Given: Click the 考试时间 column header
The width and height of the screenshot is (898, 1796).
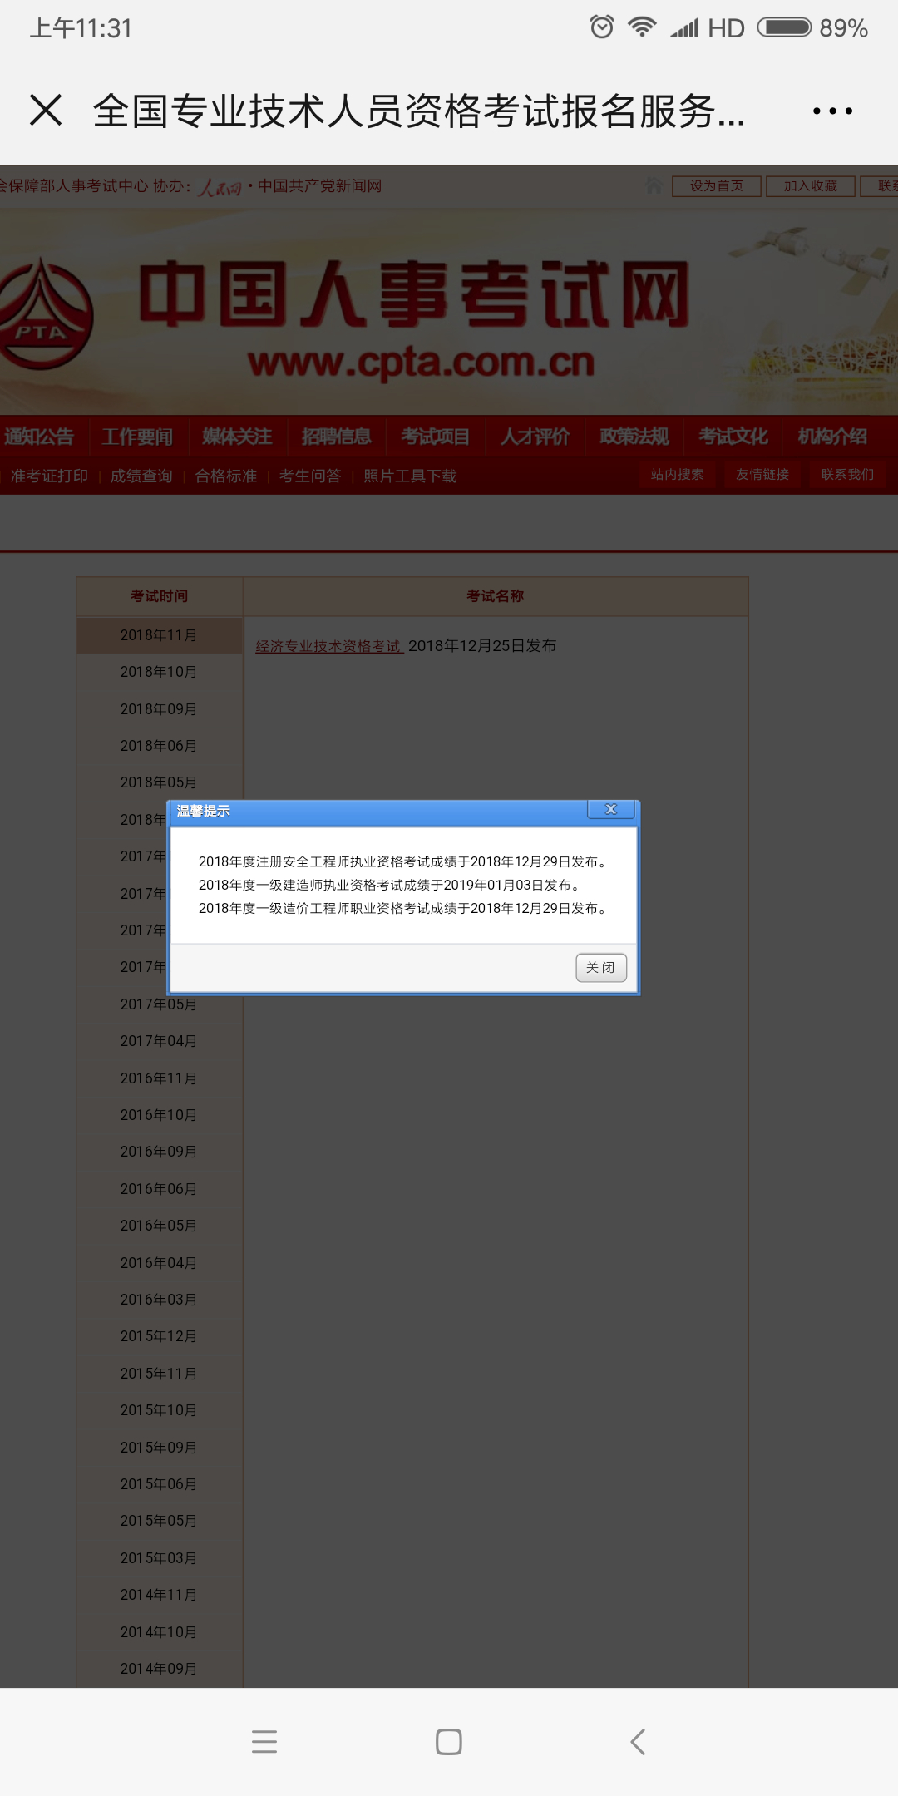Looking at the screenshot, I should pos(159,596).
